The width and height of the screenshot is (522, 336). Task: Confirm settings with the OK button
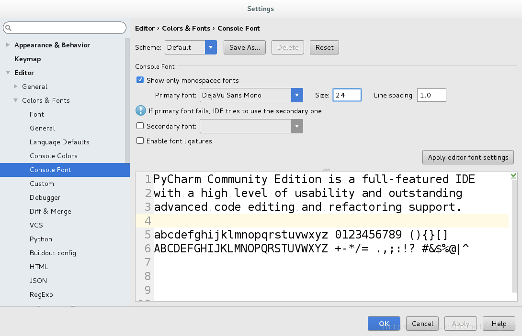tap(384, 324)
